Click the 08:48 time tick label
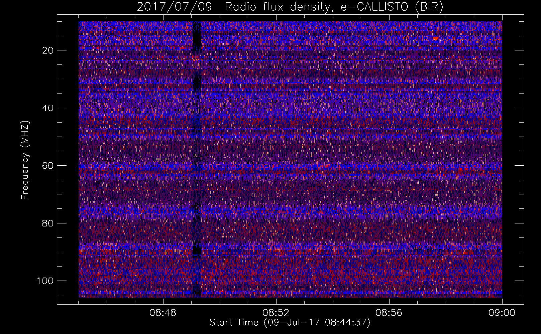Image resolution: width=541 pixels, height=334 pixels. point(163,313)
